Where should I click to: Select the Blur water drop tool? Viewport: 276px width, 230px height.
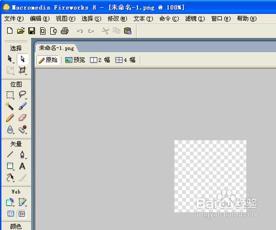(x=10, y=129)
